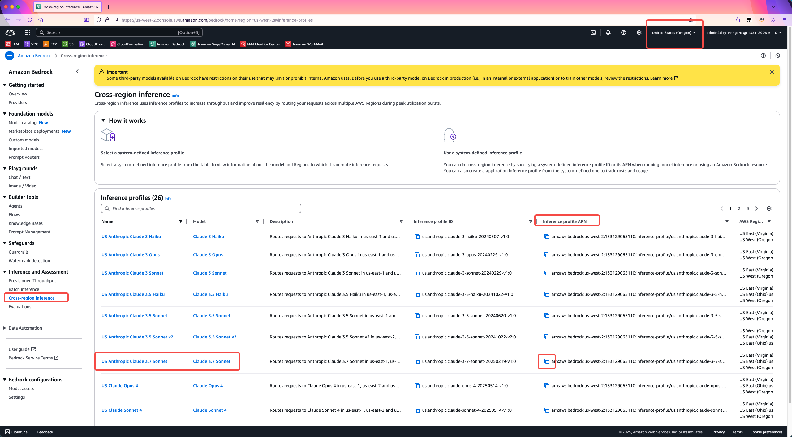Reload the browser page
The height and width of the screenshot is (437, 792).
[x=30, y=20]
